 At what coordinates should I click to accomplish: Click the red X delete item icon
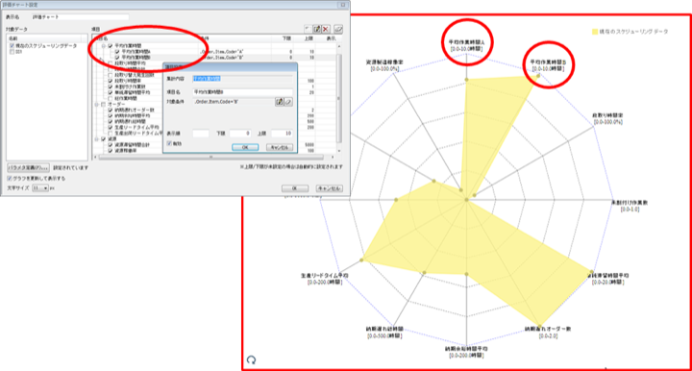tap(326, 29)
